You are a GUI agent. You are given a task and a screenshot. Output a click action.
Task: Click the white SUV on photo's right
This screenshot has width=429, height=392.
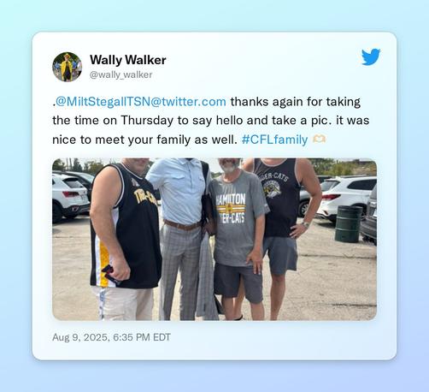click(x=346, y=195)
